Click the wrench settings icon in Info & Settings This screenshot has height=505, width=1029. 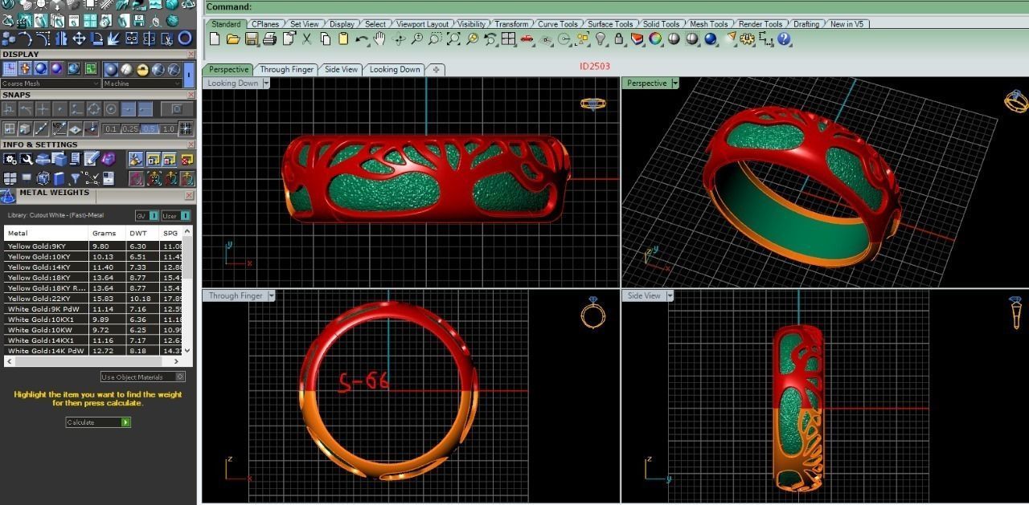click(x=27, y=159)
